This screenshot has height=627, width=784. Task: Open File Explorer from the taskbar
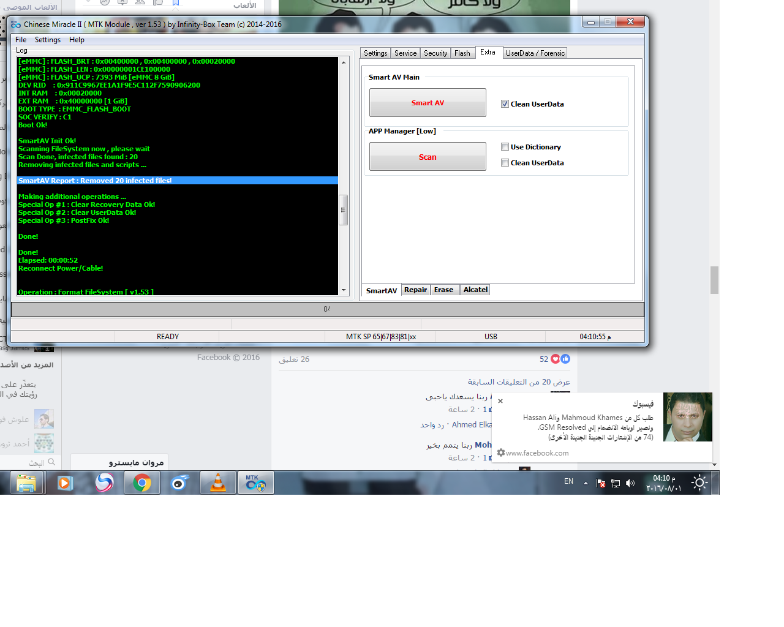tap(26, 483)
